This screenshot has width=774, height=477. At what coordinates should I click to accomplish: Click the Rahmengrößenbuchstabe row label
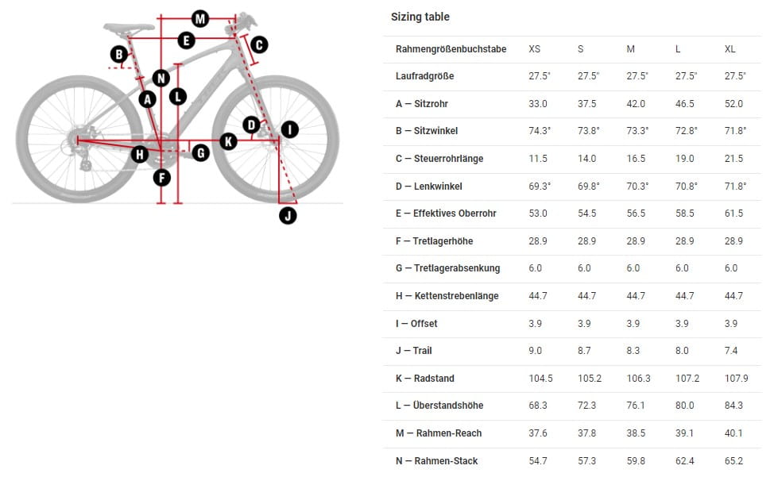(451, 49)
